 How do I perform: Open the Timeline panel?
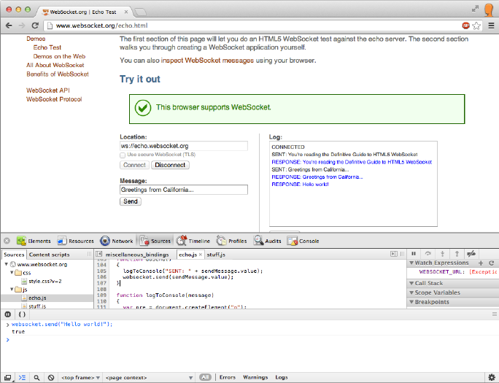click(193, 241)
